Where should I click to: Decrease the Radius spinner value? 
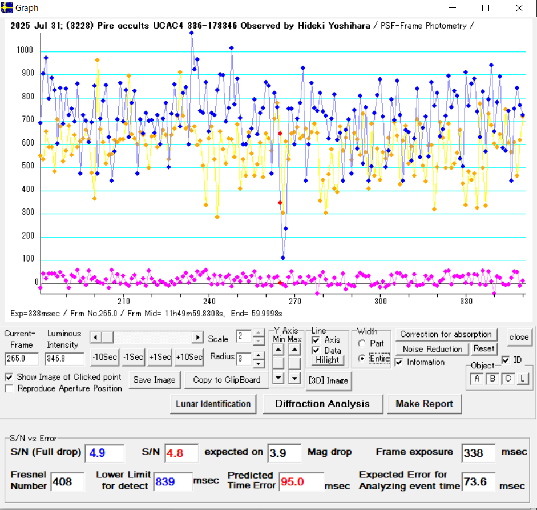[259, 363]
